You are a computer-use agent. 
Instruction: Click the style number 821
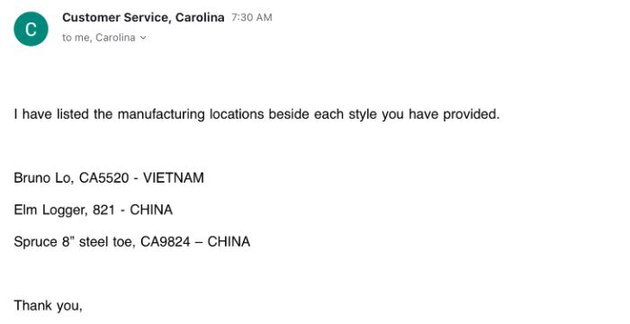[x=104, y=210]
